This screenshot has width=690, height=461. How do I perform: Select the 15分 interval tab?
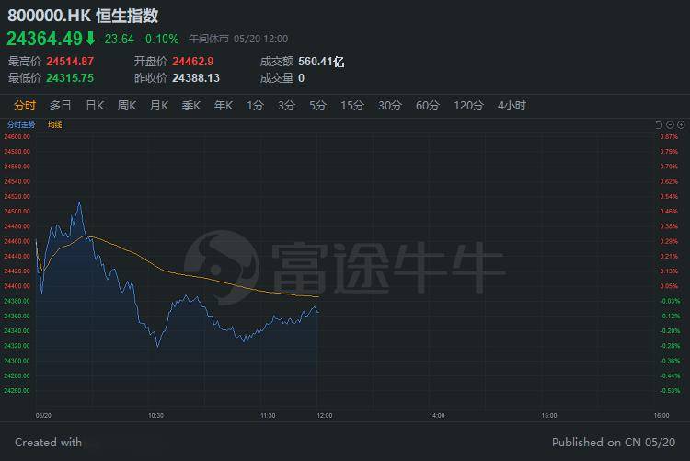pos(352,106)
